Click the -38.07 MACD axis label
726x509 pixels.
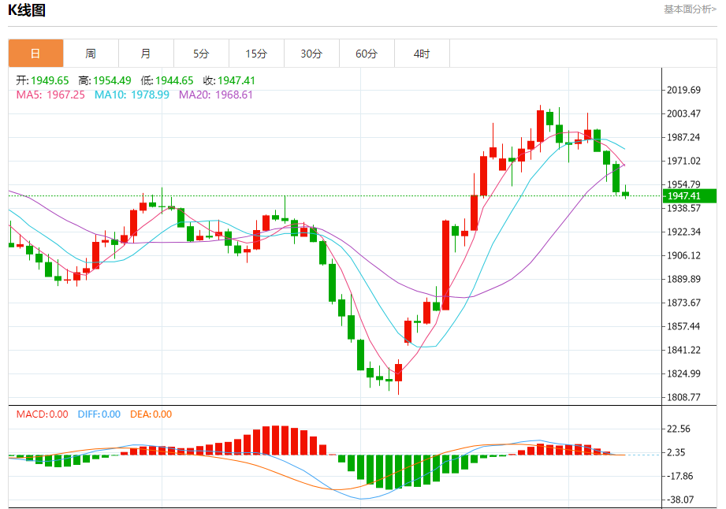[679, 500]
